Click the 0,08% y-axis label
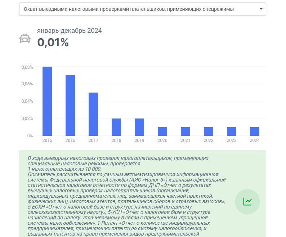286x237 pixels. click(x=27, y=67)
